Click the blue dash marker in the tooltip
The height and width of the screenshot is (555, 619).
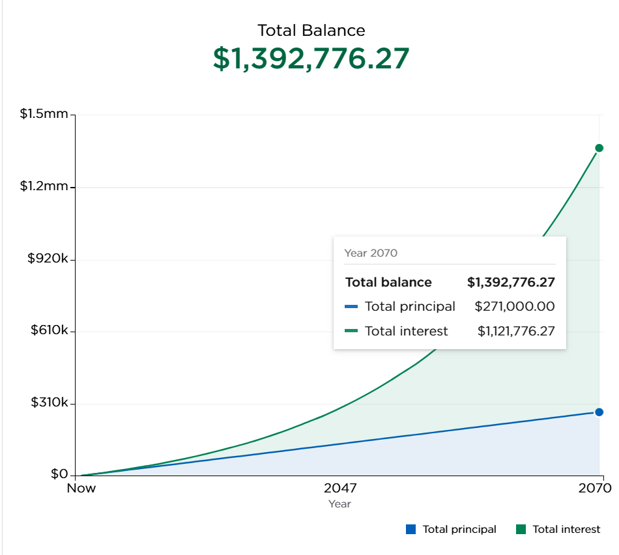[351, 307]
